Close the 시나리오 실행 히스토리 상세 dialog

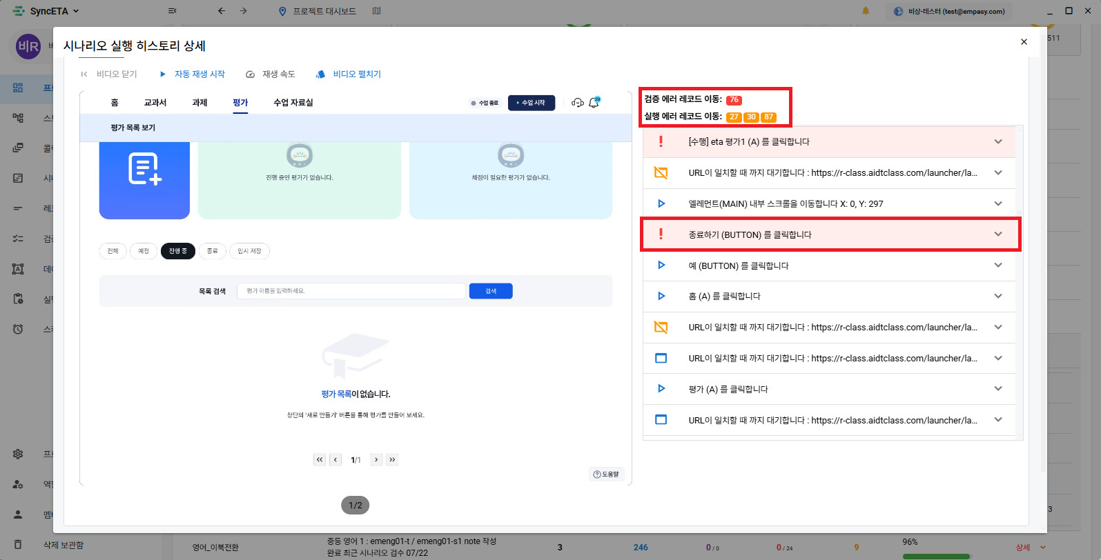tap(1024, 42)
